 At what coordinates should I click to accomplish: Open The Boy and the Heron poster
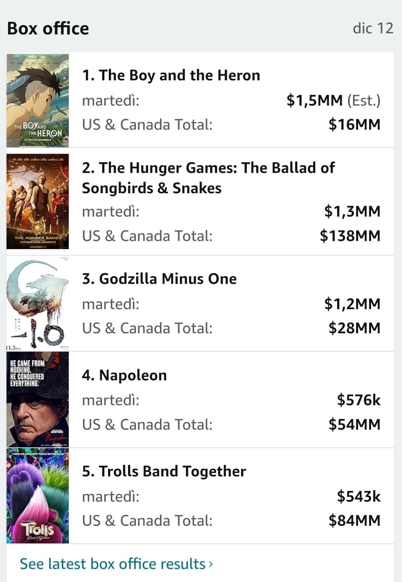pos(38,100)
